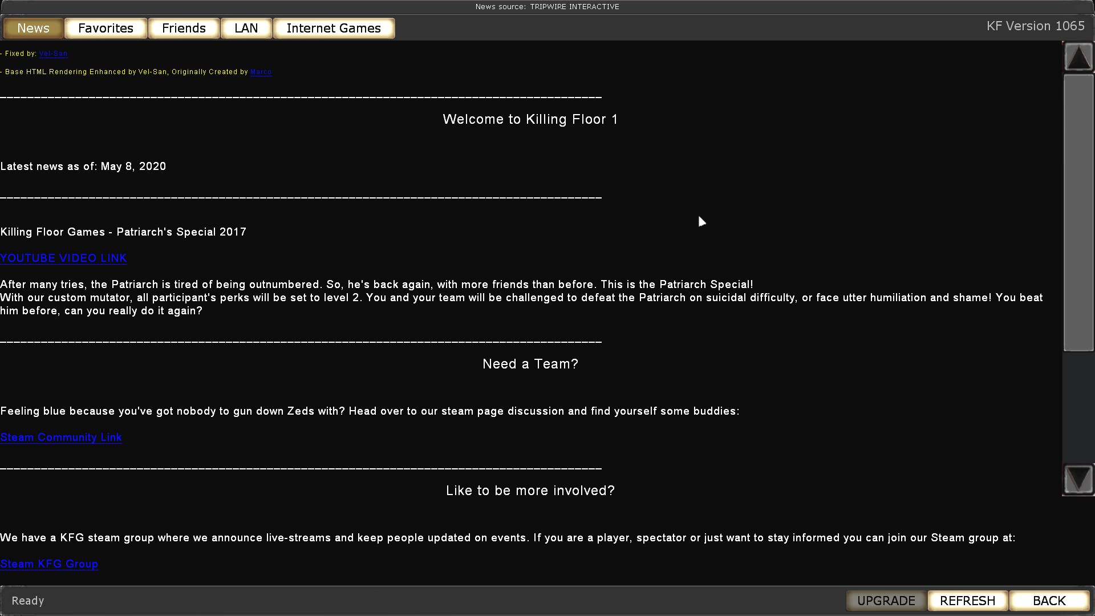Click REFRESH to reload the news
The height and width of the screenshot is (616, 1095).
click(967, 601)
